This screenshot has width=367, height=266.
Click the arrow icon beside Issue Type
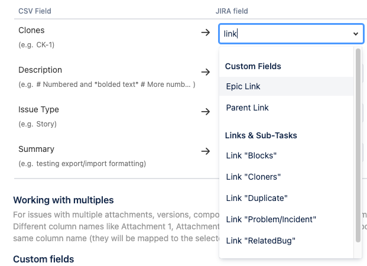click(x=206, y=112)
